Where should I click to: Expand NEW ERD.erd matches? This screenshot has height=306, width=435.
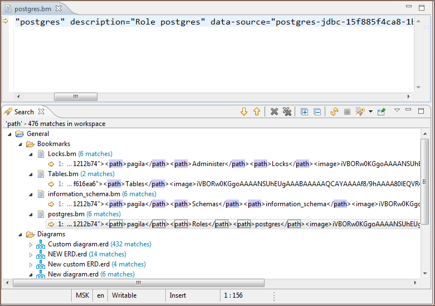31,254
